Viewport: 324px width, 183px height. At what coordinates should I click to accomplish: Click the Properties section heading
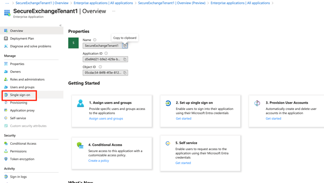pyautogui.click(x=79, y=31)
